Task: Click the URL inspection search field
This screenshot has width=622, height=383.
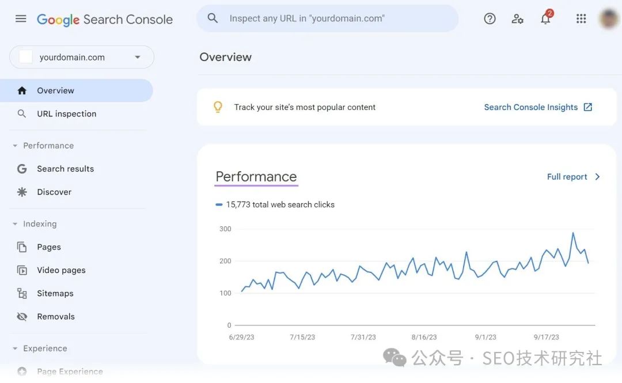Action: tap(334, 18)
